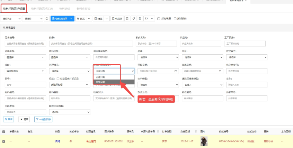Click the 需求编号 input field
293x148 pixels.
(25, 44)
